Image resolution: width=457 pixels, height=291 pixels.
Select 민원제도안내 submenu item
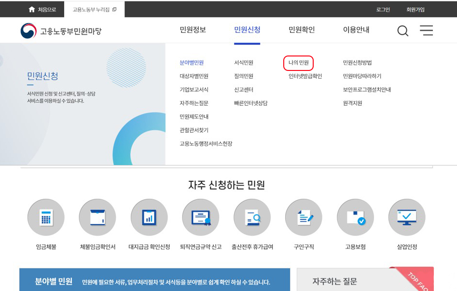(x=194, y=117)
